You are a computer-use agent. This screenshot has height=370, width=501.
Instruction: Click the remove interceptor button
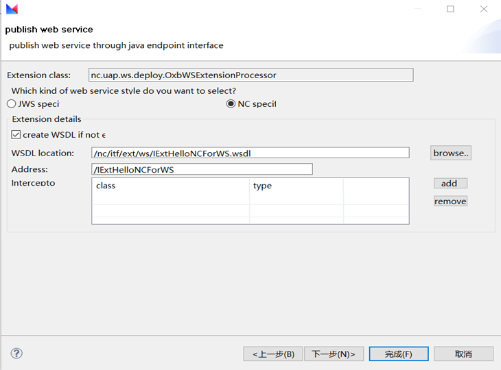click(x=450, y=201)
